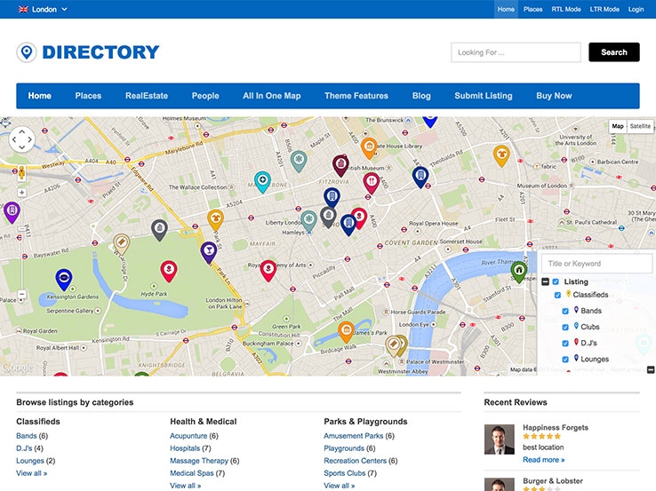Click the purple cocktail glass marker

click(x=209, y=252)
